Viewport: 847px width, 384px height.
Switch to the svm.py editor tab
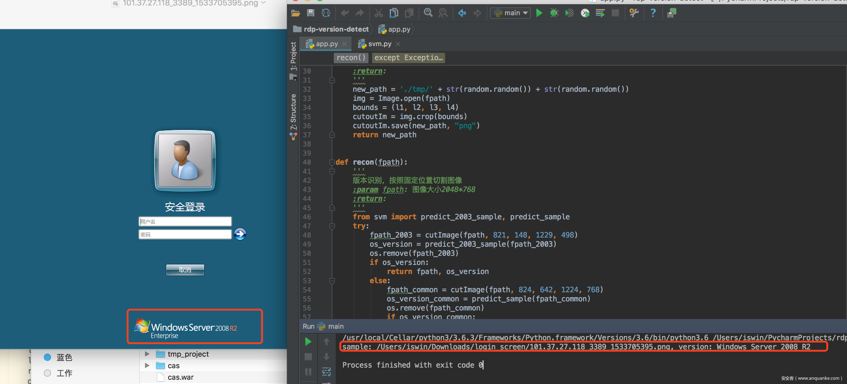(x=379, y=44)
